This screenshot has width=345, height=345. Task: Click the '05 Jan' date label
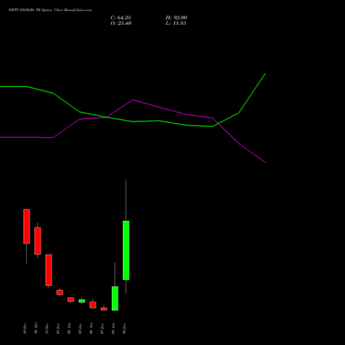[x=80, y=328]
